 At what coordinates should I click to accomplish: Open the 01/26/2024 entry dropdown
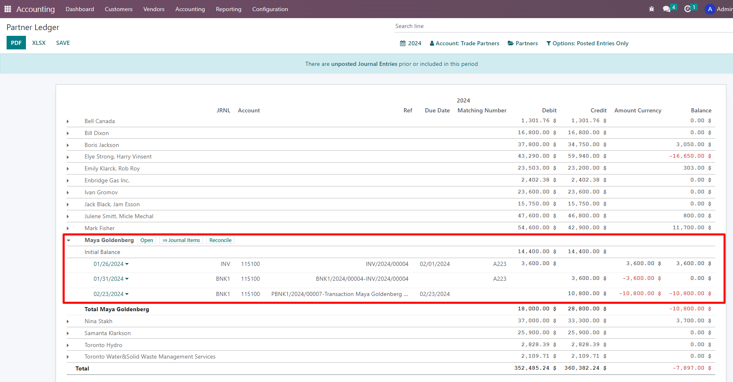pos(111,264)
